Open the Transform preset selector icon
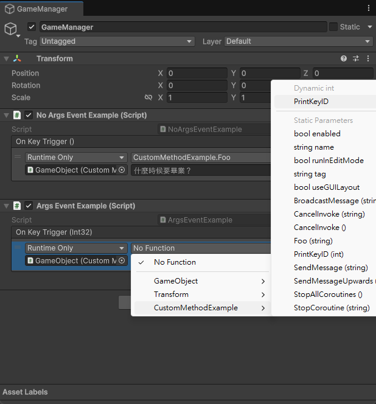The image size is (376, 404). coord(356,58)
